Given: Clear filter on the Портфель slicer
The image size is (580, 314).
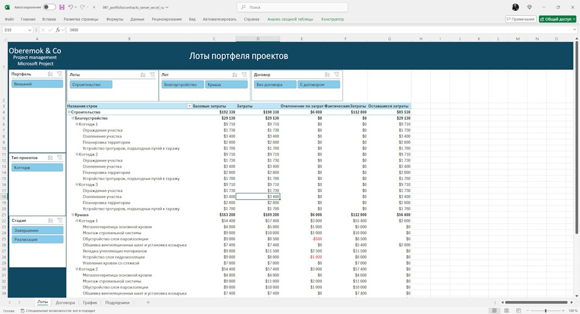Looking at the screenshot, I should coord(60,74).
